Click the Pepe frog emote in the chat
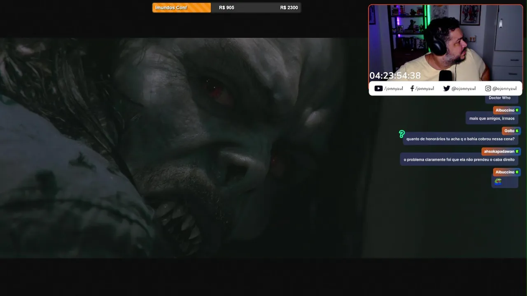The image size is (527, 296). tap(498, 181)
